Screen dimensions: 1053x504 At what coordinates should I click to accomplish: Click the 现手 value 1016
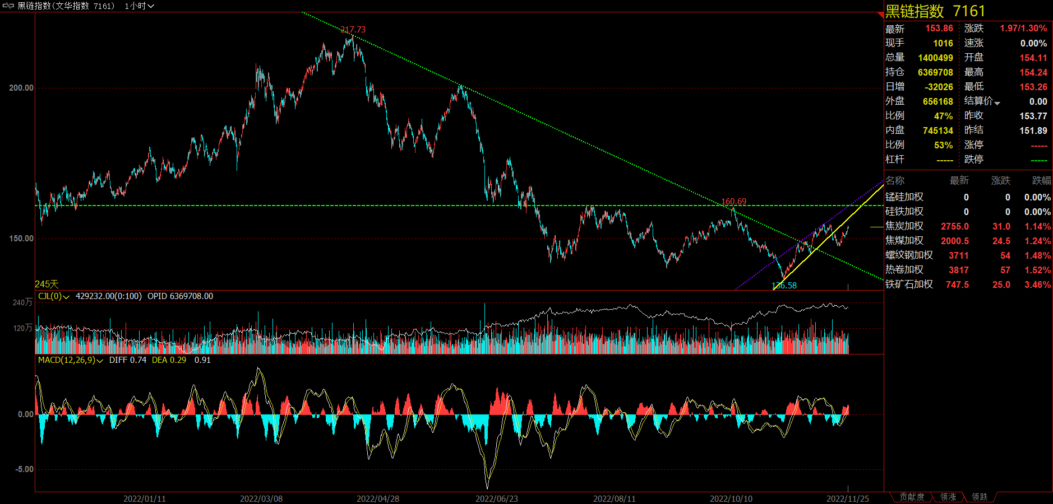click(x=943, y=43)
